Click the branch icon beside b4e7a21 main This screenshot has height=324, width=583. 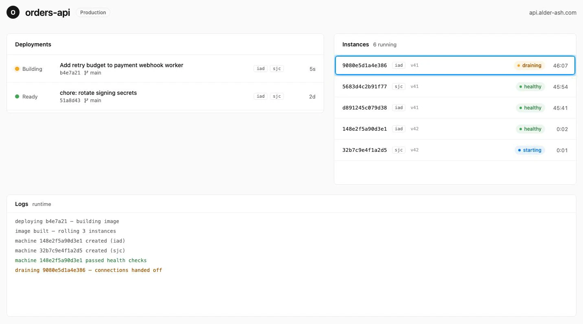click(x=86, y=73)
